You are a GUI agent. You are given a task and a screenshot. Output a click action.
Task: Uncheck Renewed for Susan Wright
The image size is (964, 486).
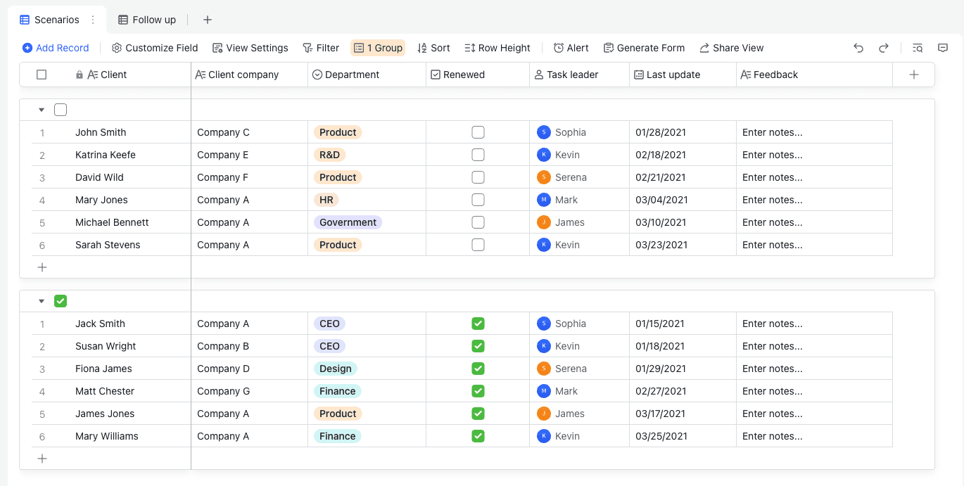(478, 346)
